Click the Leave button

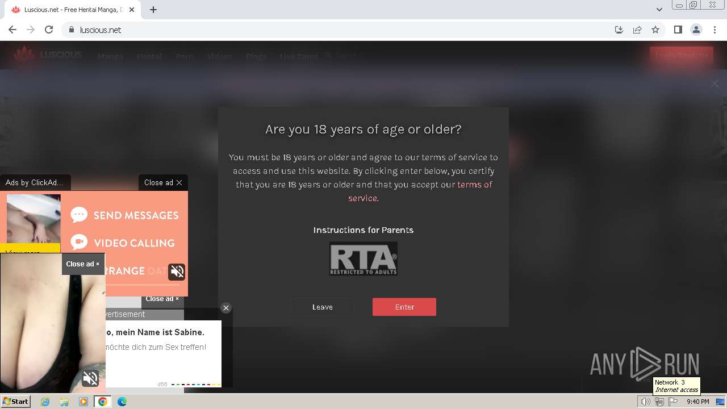(323, 307)
